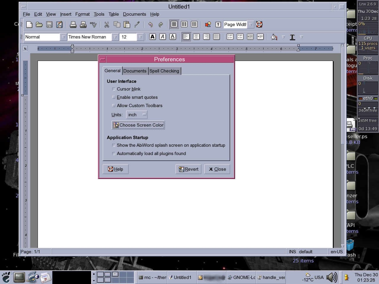Open a file using folder icon
The height and width of the screenshot is (284, 379).
39,25
